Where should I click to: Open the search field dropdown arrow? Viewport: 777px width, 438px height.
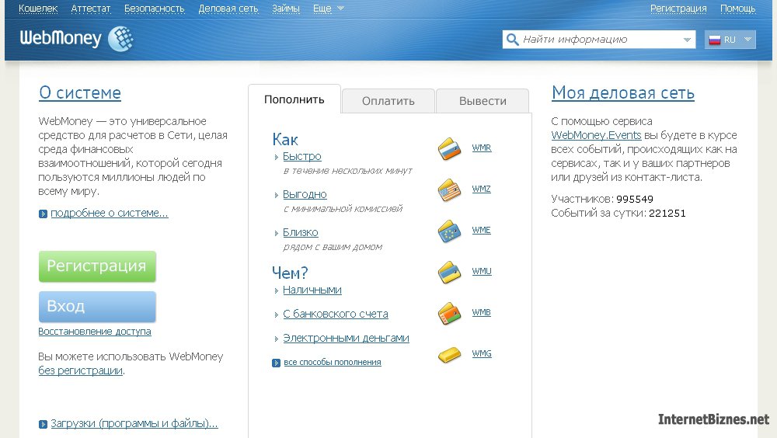[x=687, y=40]
